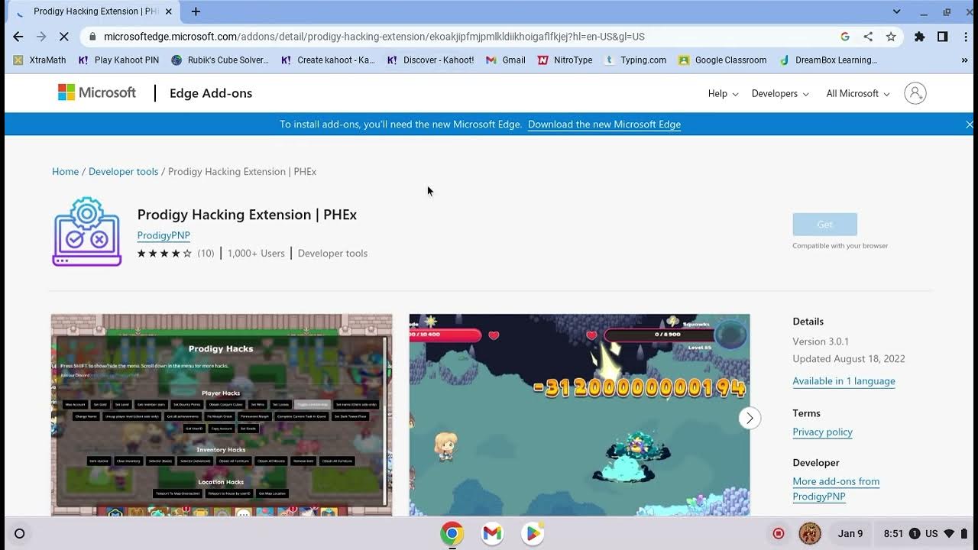Open Create kahoot bookmark
The width and height of the screenshot is (978, 550).
click(x=328, y=60)
